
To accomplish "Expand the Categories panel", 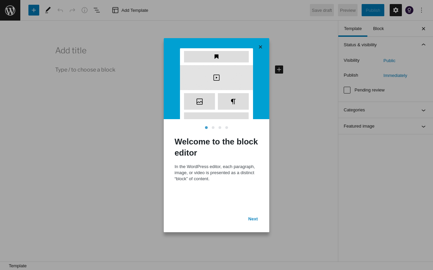I will pos(386,110).
